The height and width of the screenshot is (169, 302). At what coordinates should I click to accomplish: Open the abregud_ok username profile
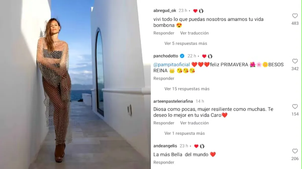coord(165,11)
